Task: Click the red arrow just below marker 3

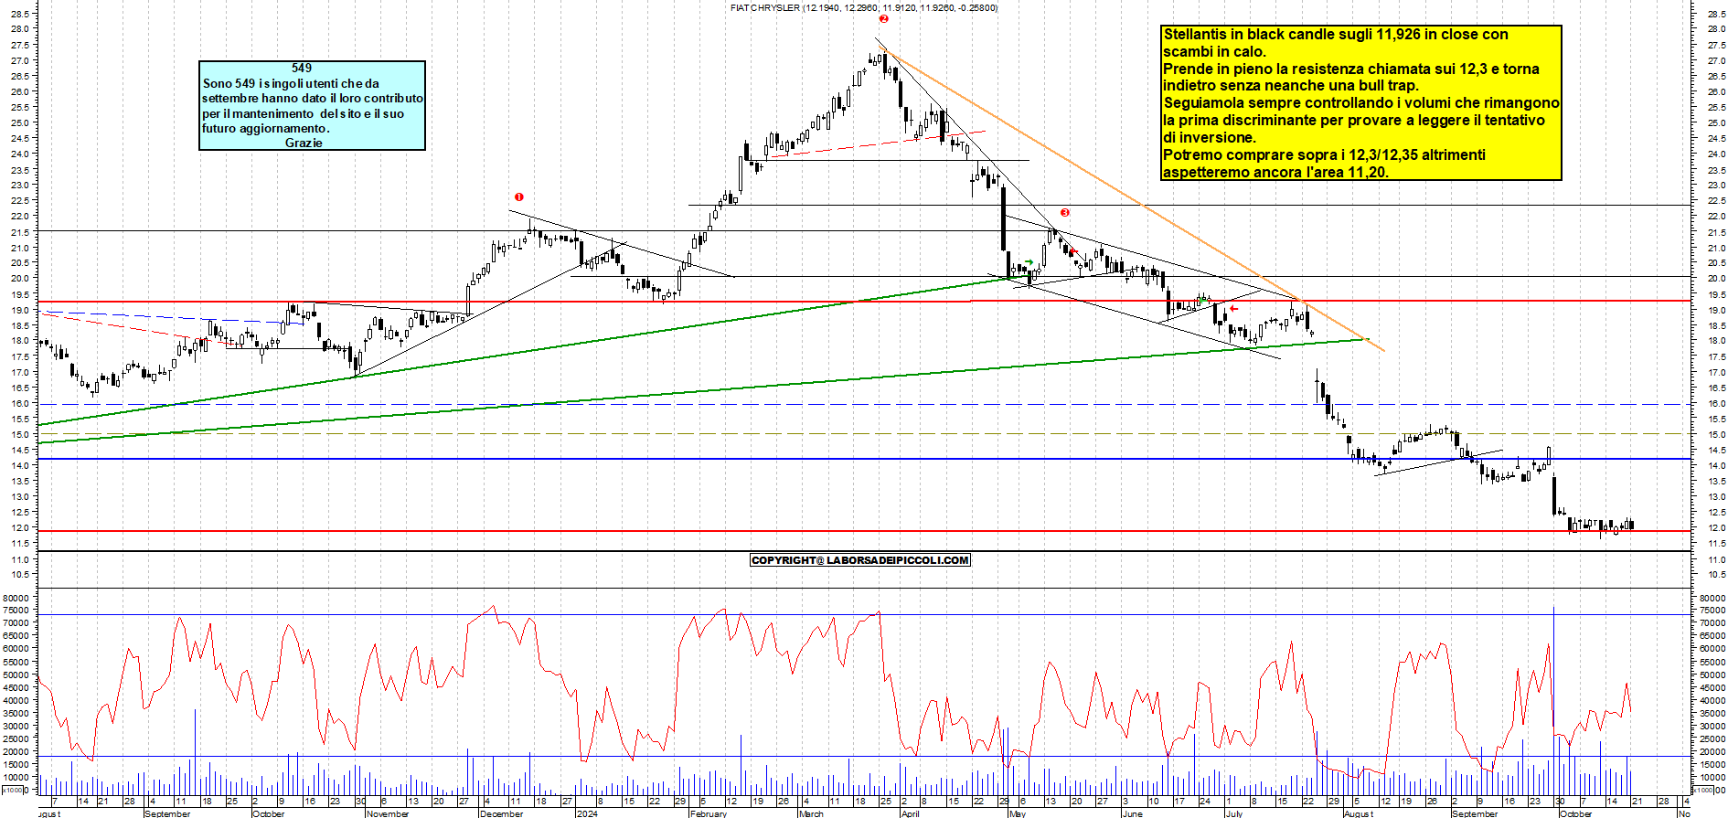Action: tap(1074, 253)
